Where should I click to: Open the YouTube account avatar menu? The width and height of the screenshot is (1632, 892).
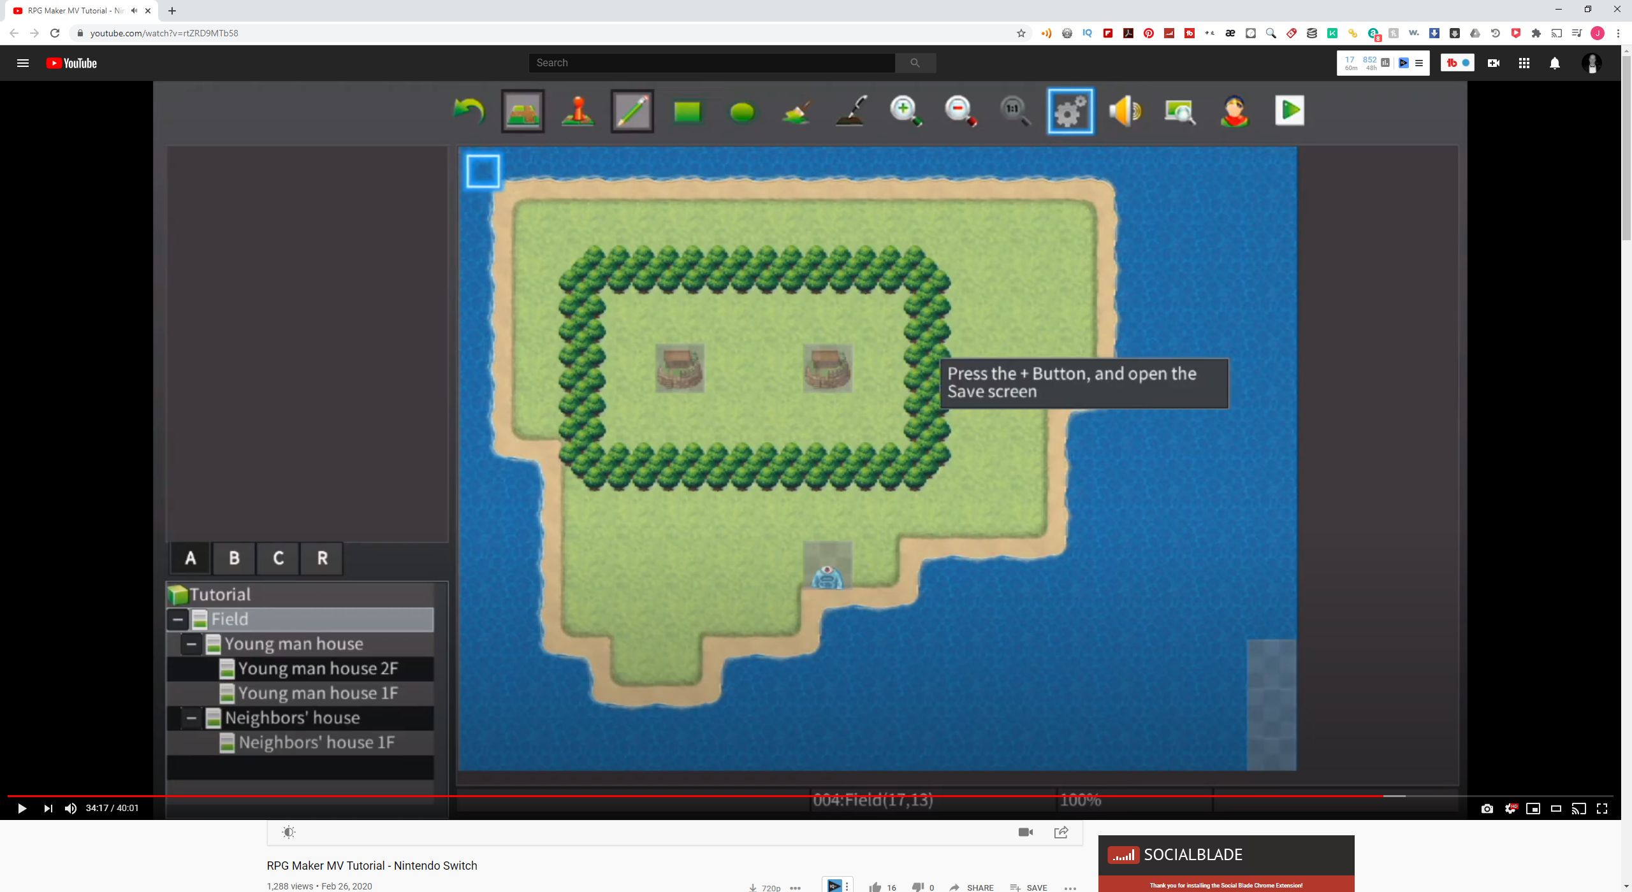pyautogui.click(x=1592, y=63)
